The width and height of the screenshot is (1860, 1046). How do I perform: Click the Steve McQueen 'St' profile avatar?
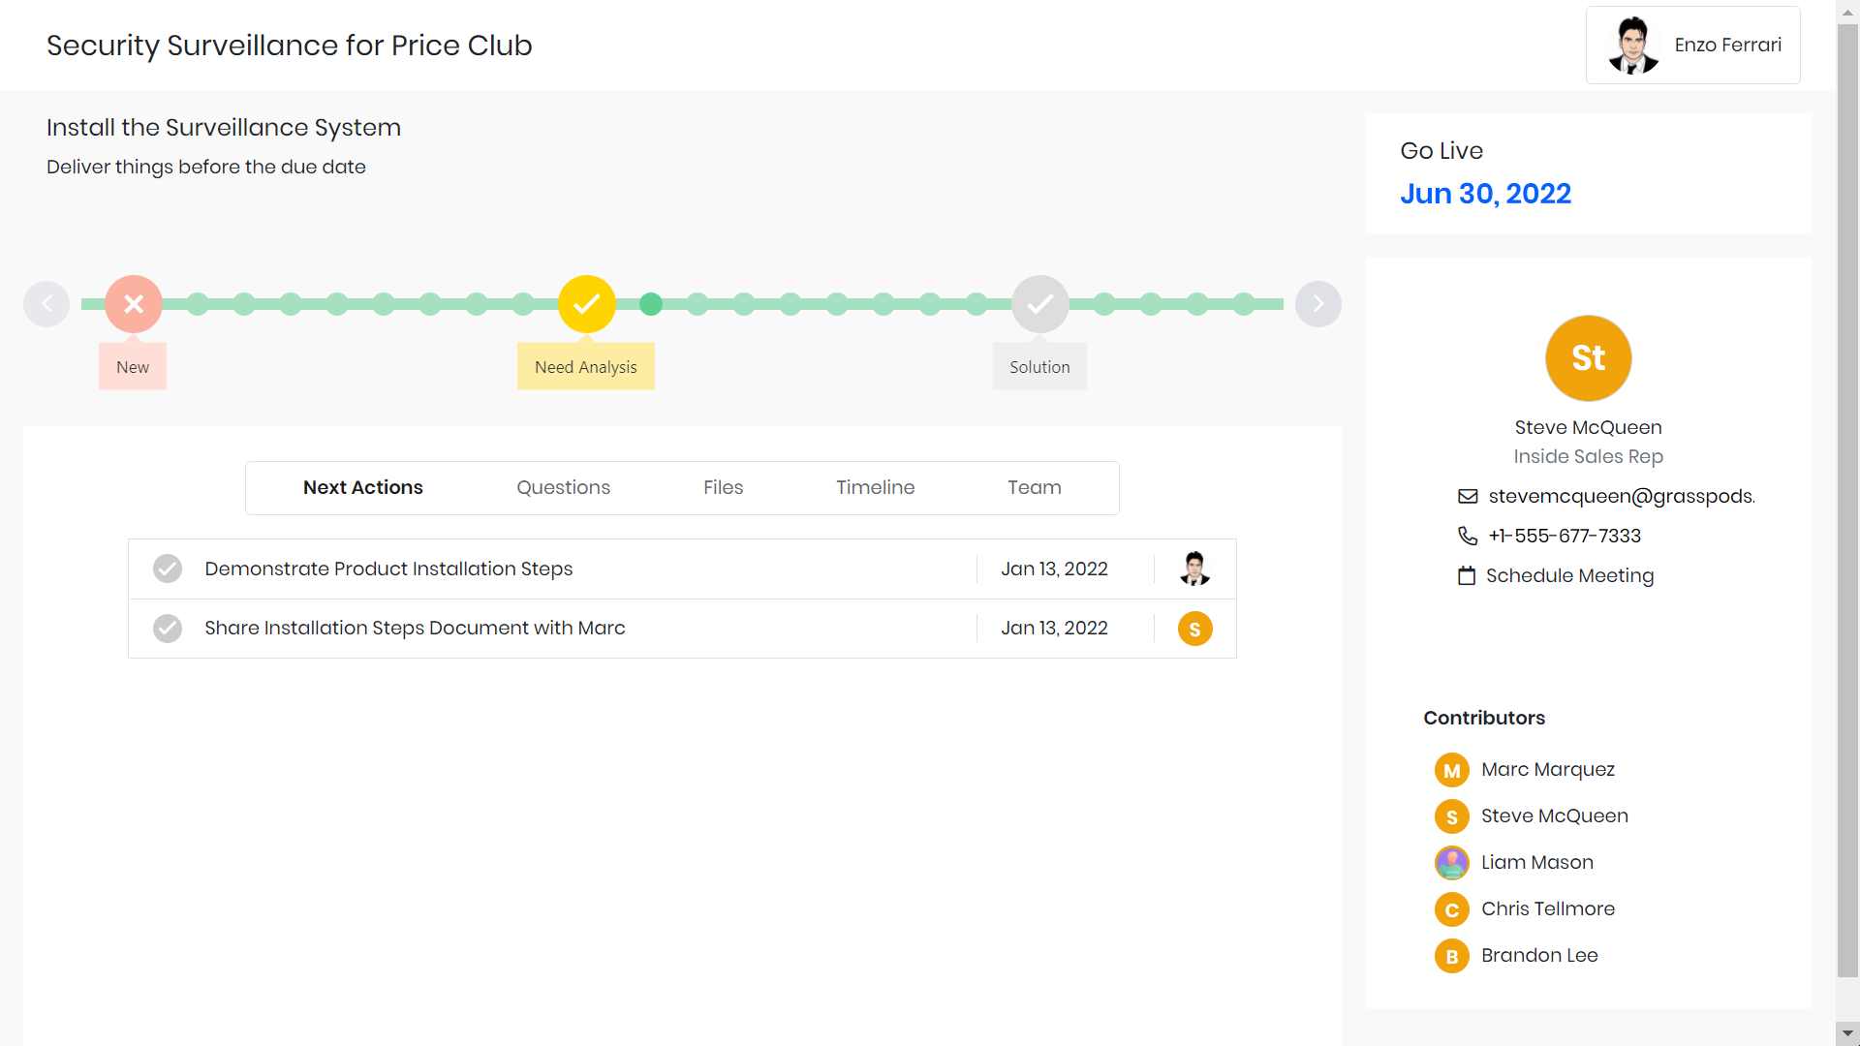(1587, 357)
